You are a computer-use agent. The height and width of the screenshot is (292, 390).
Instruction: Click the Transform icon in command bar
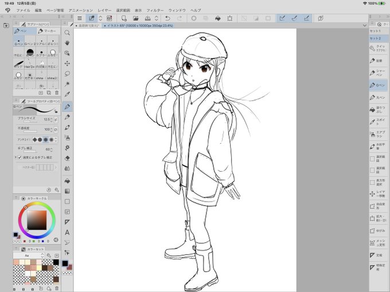point(230,18)
